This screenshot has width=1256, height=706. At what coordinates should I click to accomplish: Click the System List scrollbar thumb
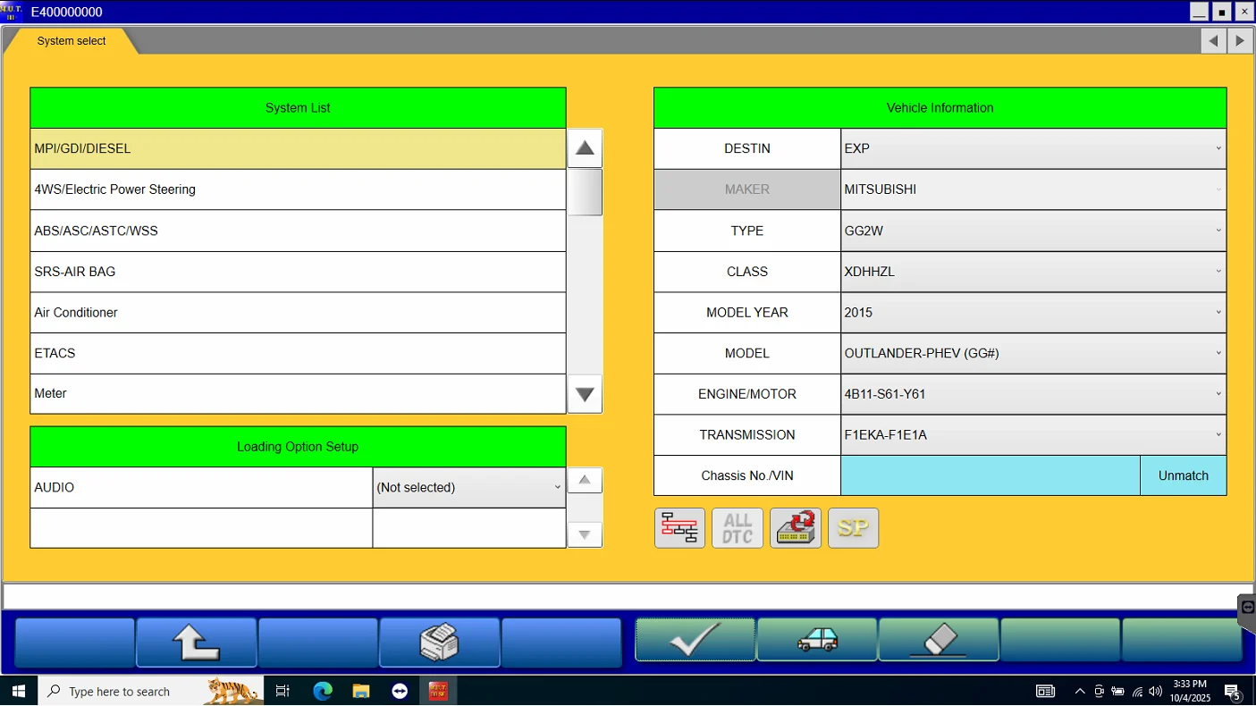click(585, 192)
